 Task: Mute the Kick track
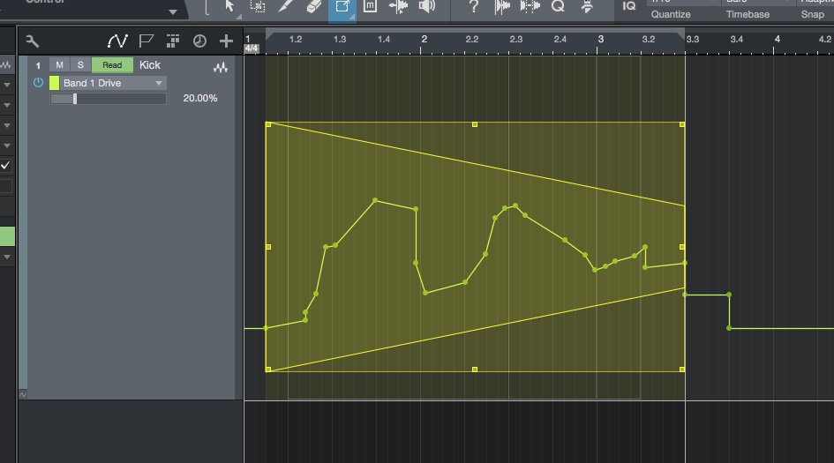point(59,65)
